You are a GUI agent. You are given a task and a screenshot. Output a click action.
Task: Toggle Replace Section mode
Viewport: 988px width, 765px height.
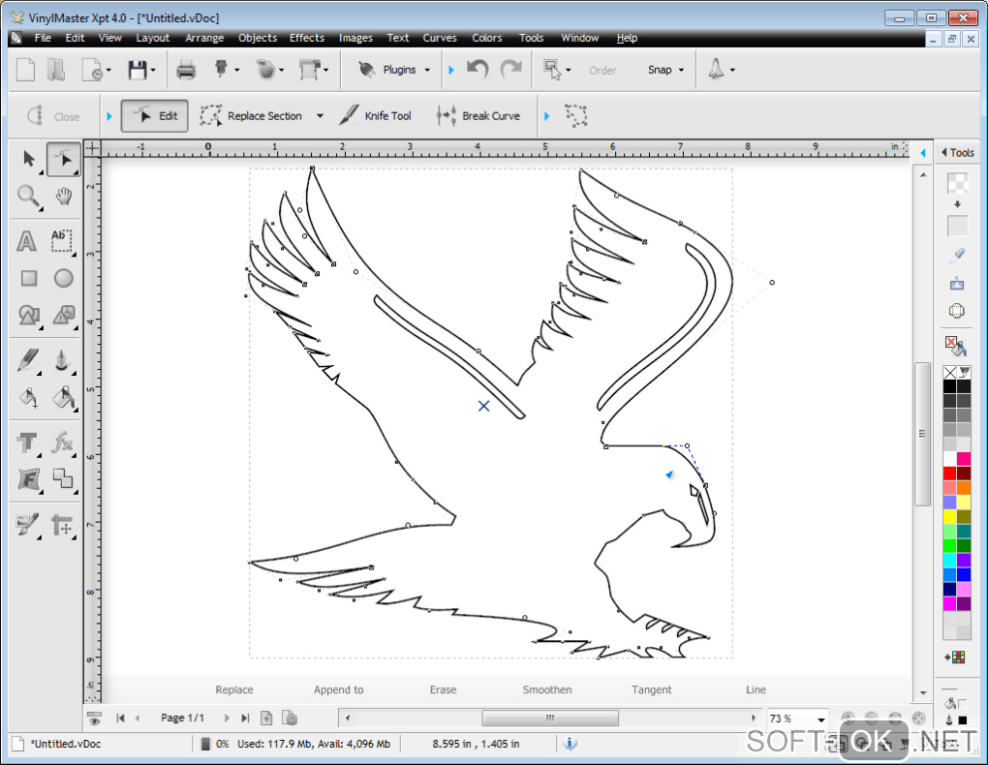click(252, 116)
